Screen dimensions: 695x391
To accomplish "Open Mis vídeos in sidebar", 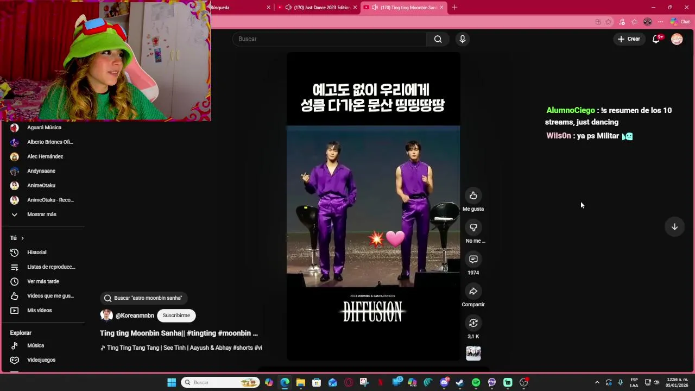I will (x=40, y=311).
